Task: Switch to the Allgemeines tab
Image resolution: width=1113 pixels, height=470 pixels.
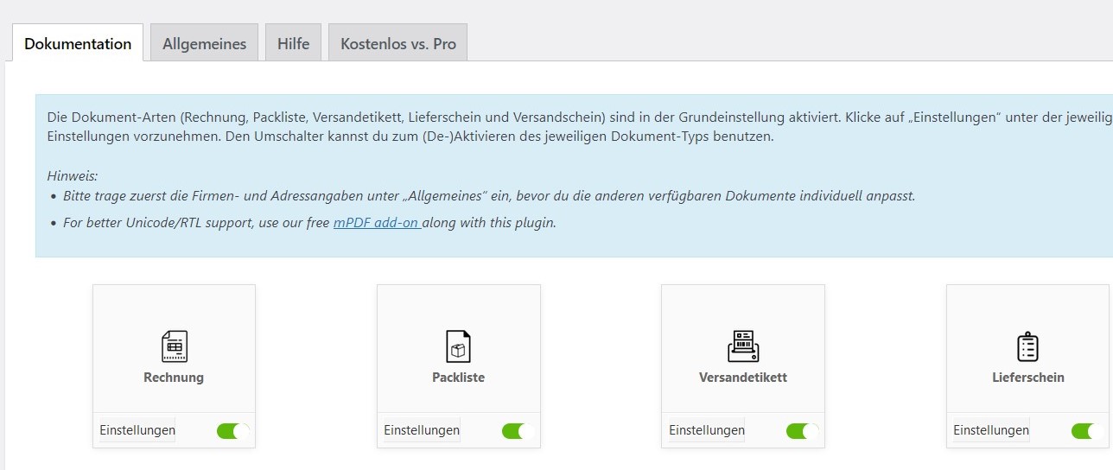Action: [204, 43]
